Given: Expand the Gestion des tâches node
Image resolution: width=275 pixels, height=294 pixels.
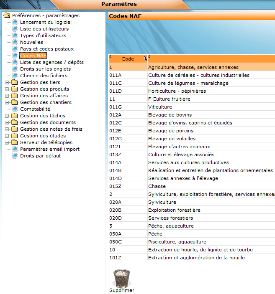Looking at the screenshot, I should click(x=7, y=116).
